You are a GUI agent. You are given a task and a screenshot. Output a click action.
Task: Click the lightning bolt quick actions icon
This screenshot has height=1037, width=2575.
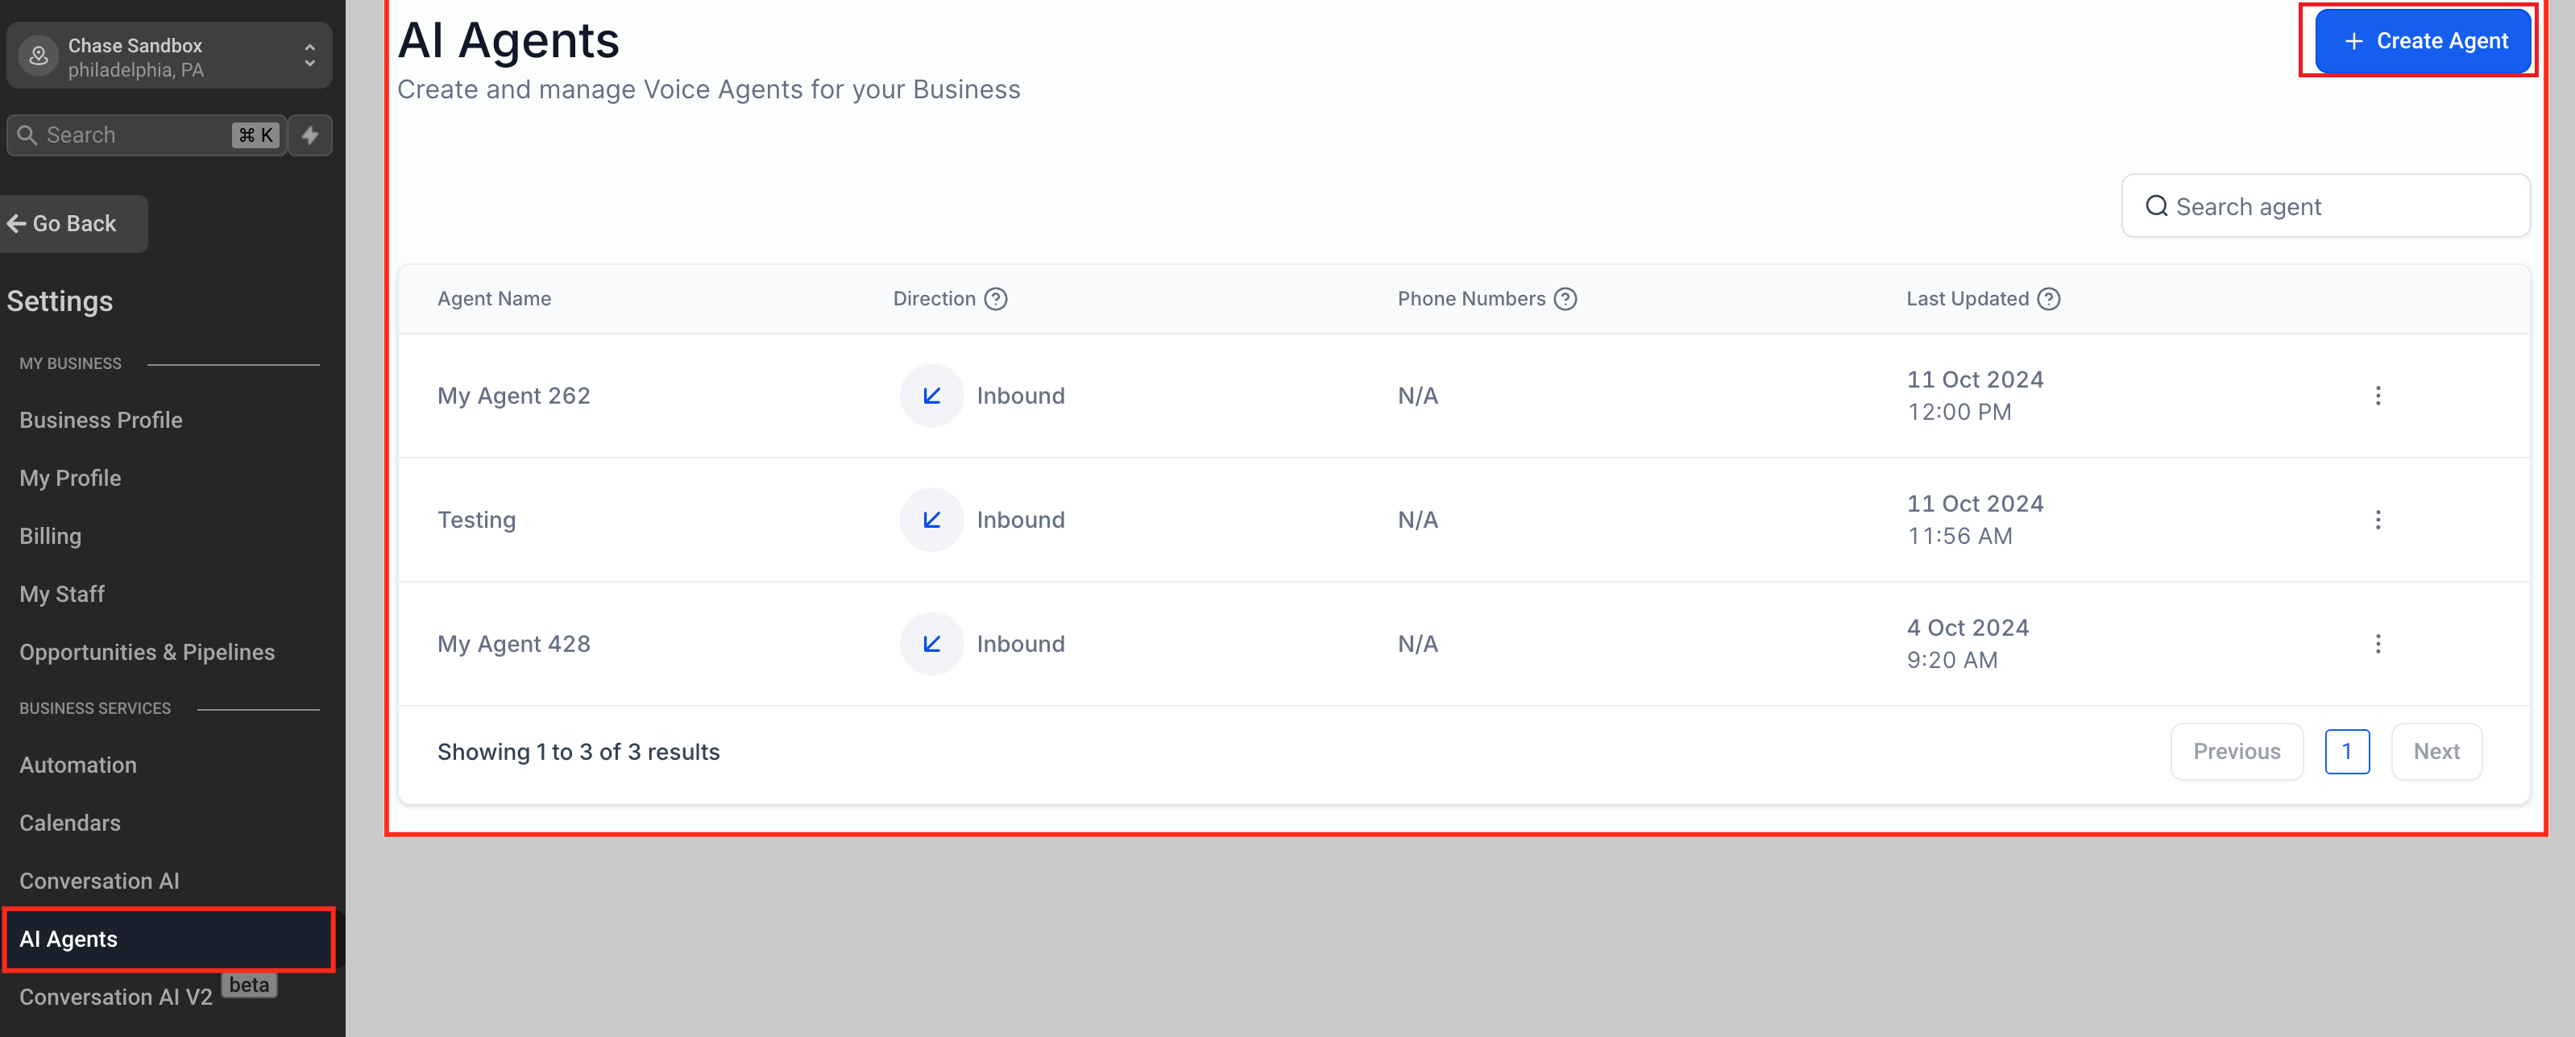click(x=311, y=135)
